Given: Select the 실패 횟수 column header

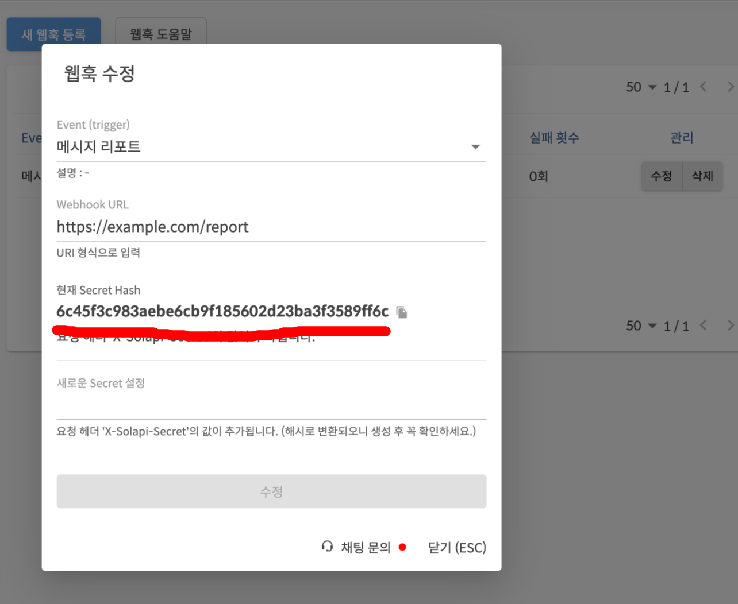Looking at the screenshot, I should (553, 138).
